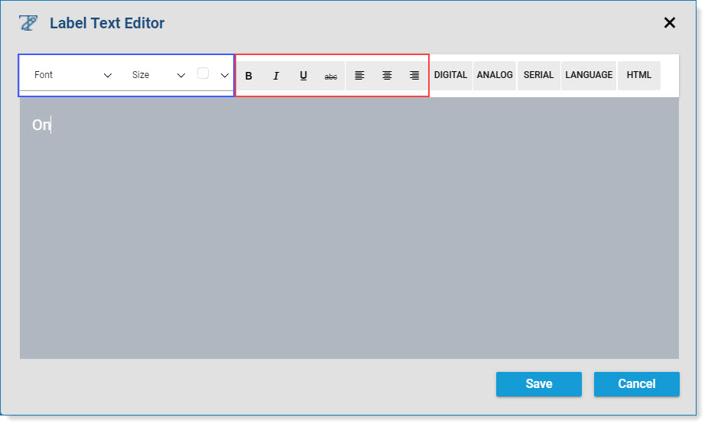Viewport: 708px width, 427px height.
Task: Click in the text editing area
Action: [349, 228]
